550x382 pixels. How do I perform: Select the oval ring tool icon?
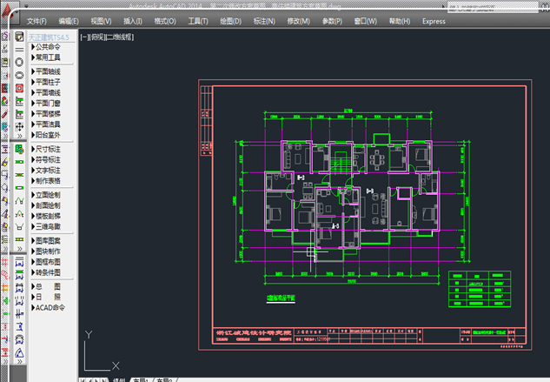pyautogui.click(x=19, y=75)
